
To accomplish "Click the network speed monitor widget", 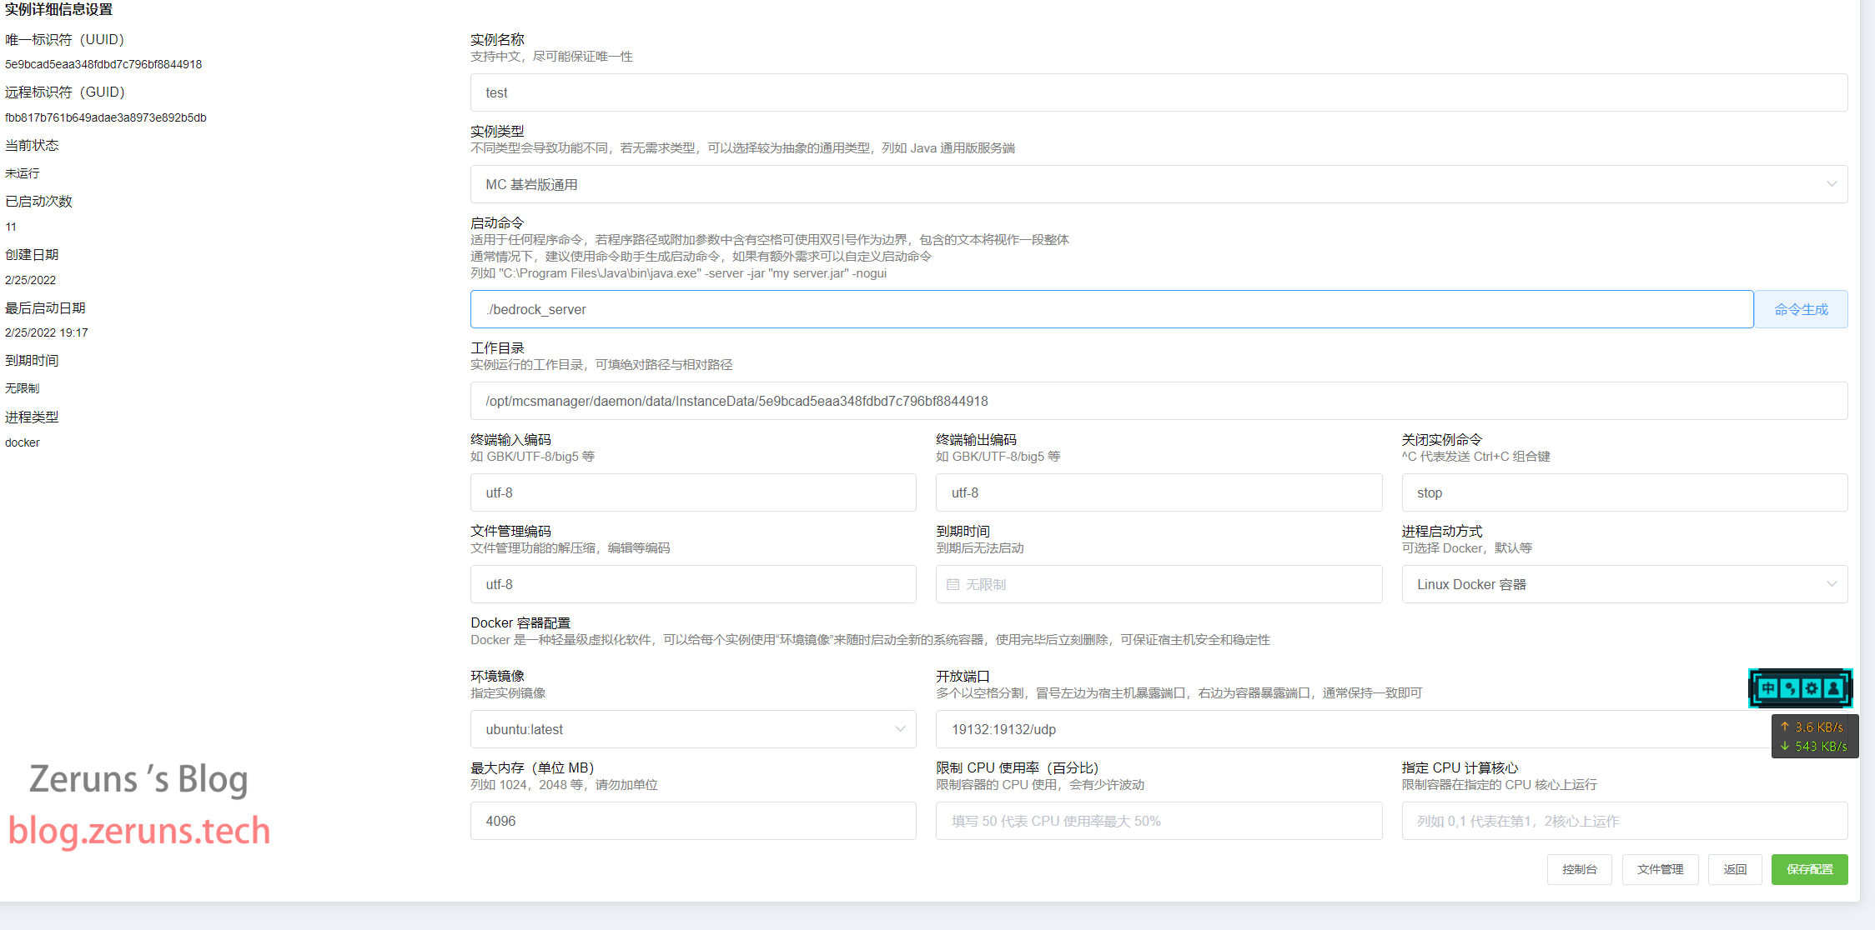I will pos(1814,737).
